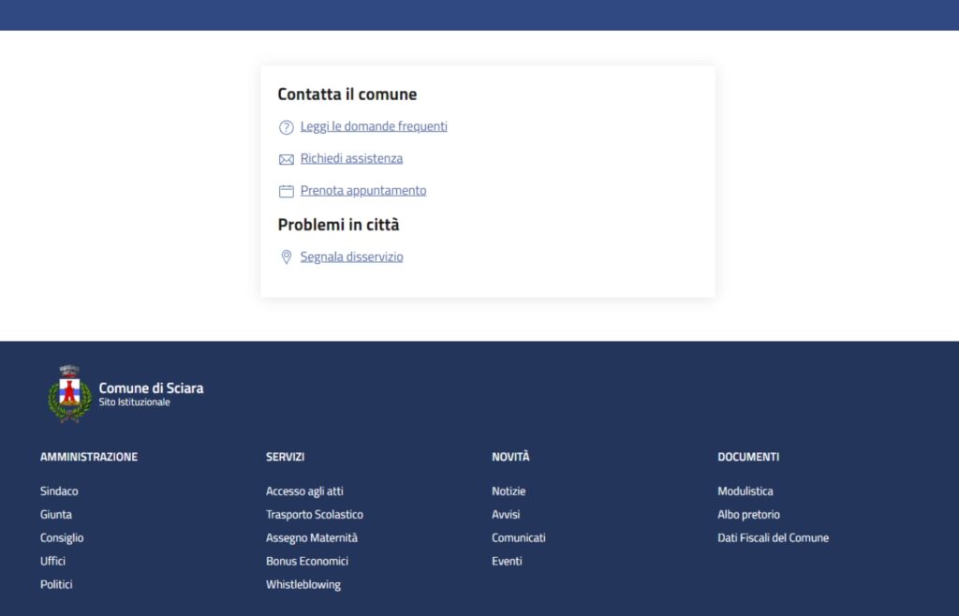Open the Segnala disservizio link
Viewport: 959px width, 616px height.
tap(351, 257)
